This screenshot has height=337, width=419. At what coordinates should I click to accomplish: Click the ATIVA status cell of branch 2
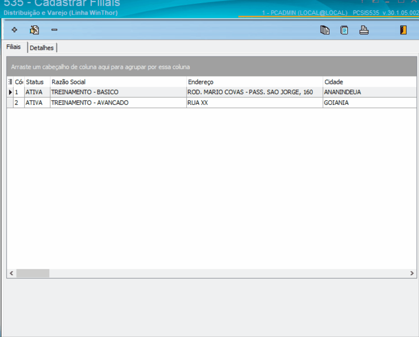37,103
